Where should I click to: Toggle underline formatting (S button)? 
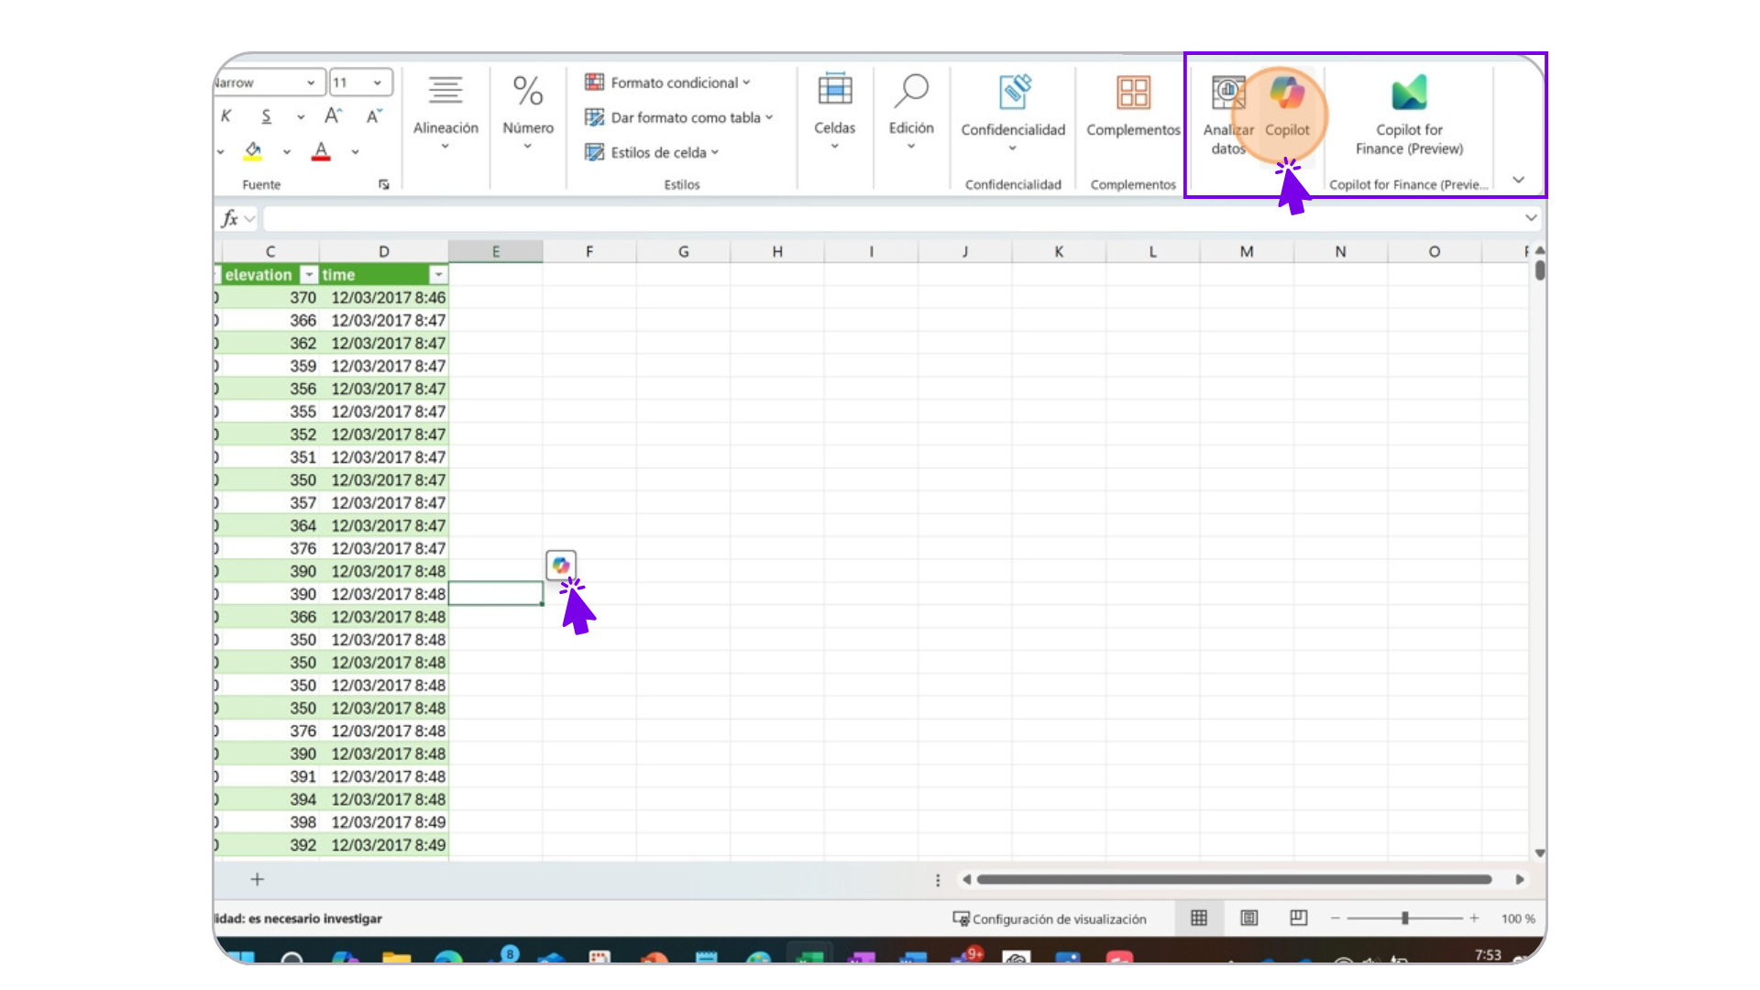[x=266, y=116]
